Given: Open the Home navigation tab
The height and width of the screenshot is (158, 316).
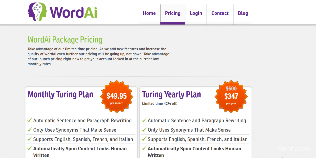Looking at the screenshot, I should click(149, 13).
